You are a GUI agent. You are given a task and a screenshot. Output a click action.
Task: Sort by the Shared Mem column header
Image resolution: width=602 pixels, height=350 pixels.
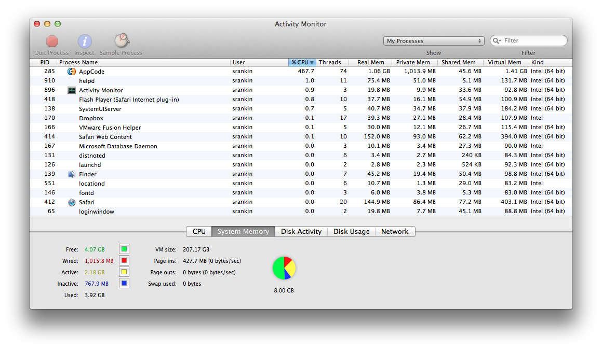(461, 62)
